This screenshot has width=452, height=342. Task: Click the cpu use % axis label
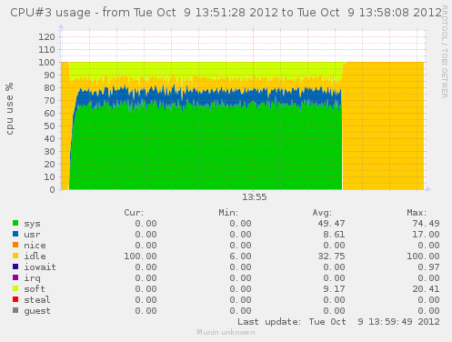point(9,109)
